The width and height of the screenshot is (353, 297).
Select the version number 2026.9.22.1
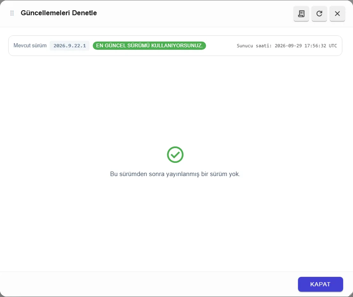69,46
